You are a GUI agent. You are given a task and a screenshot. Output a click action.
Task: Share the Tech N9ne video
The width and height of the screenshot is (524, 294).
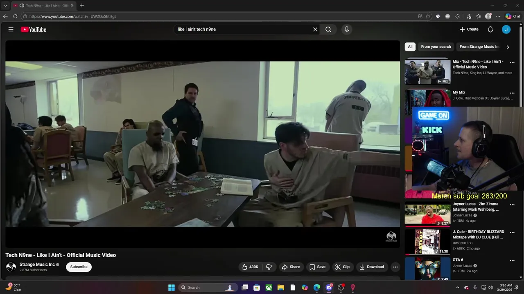[x=291, y=267]
